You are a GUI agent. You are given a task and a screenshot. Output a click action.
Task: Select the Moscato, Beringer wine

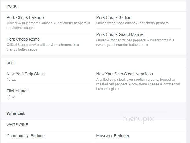click(x=113, y=136)
